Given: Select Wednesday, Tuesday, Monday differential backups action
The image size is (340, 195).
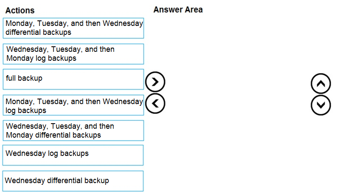Looking at the screenshot, I should 73,130.
